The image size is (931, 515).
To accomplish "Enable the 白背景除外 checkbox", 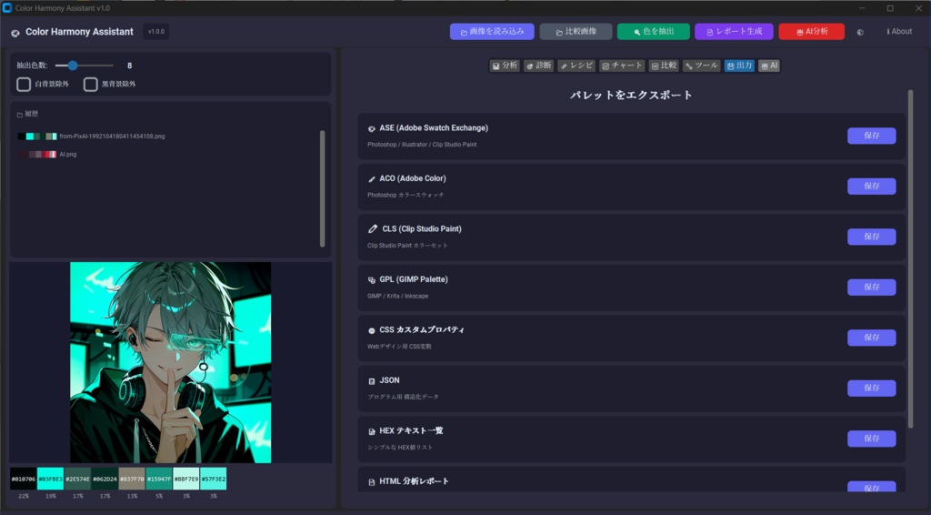I will [24, 84].
